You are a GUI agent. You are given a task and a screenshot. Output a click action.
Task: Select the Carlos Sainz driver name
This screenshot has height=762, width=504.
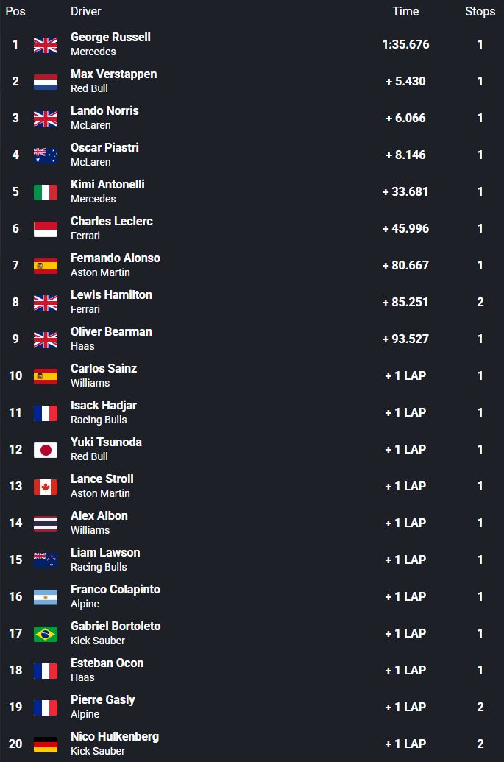point(104,368)
